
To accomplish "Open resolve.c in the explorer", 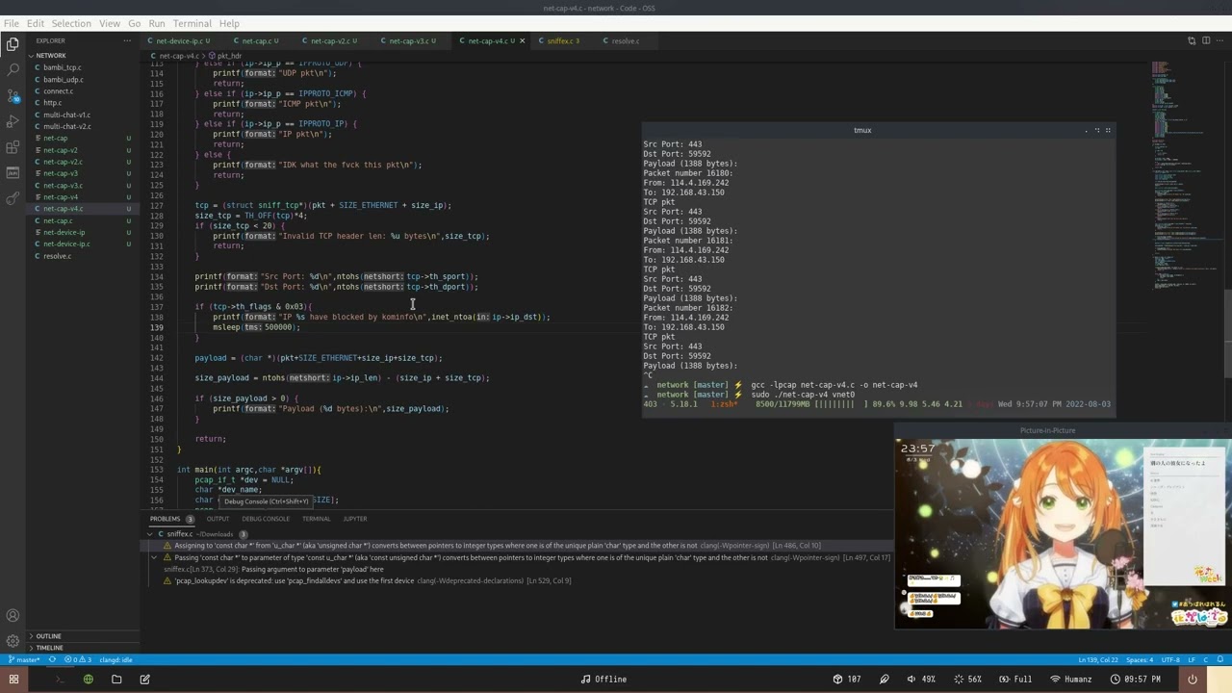I will point(57,256).
